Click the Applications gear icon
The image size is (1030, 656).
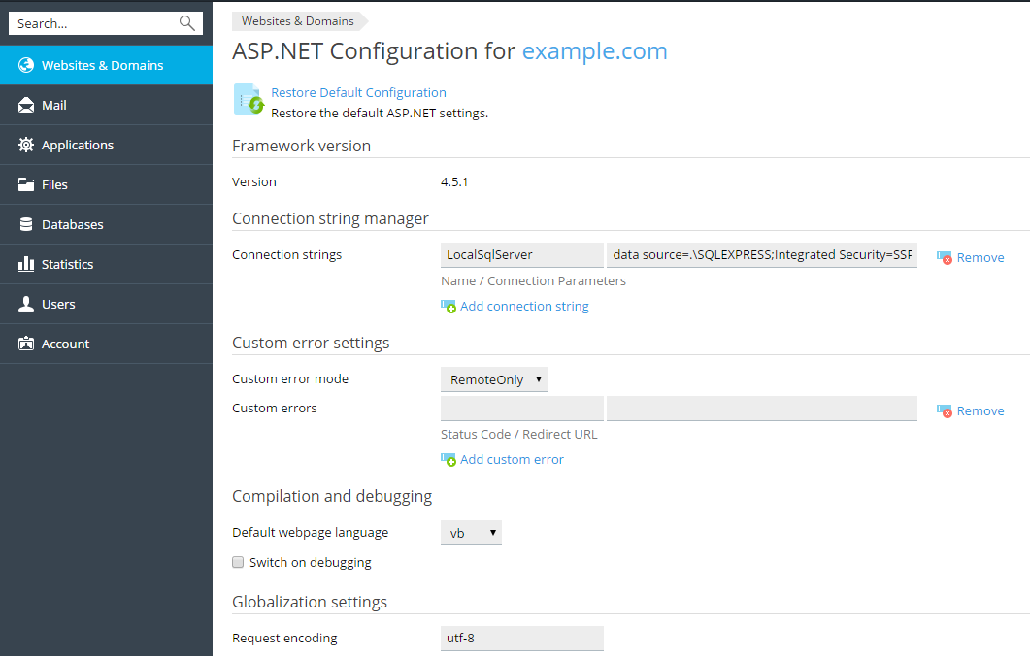(x=25, y=144)
